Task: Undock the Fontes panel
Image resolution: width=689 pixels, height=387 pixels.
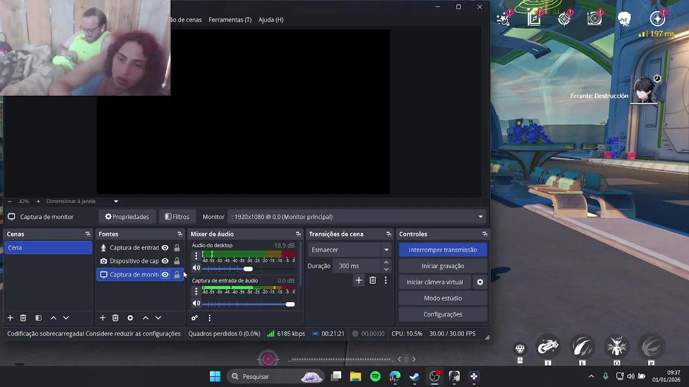Action: 180,234
